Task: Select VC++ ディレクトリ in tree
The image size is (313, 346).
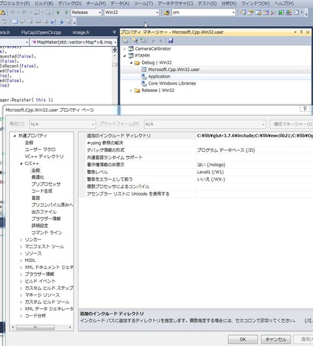Action: (x=44, y=156)
